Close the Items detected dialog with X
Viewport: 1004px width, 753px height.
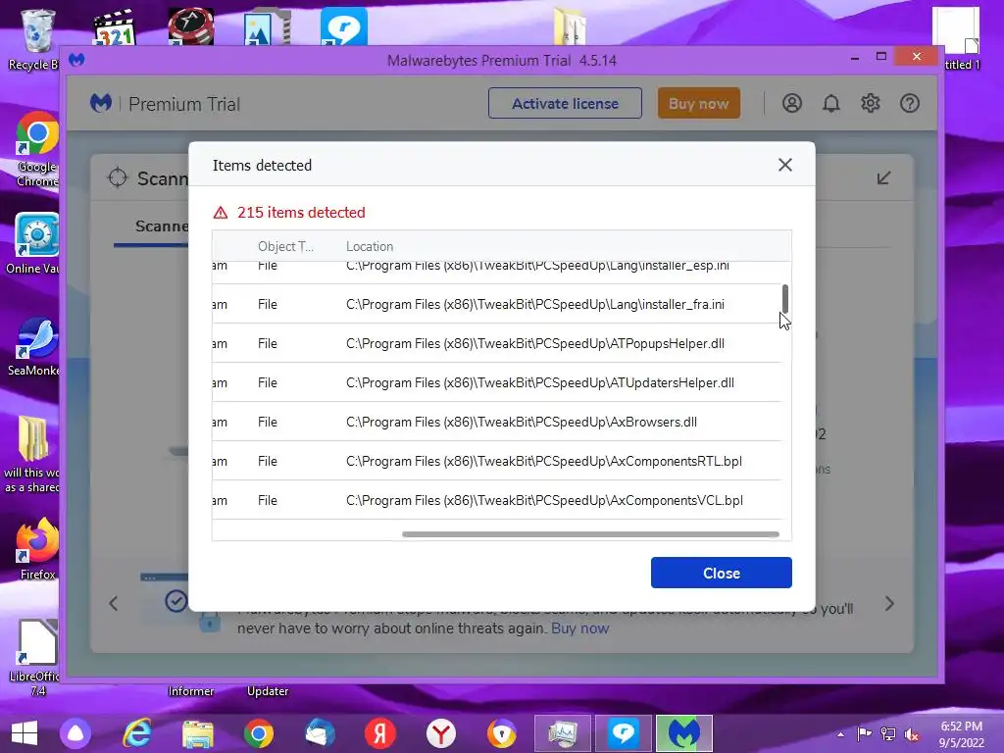coord(785,165)
